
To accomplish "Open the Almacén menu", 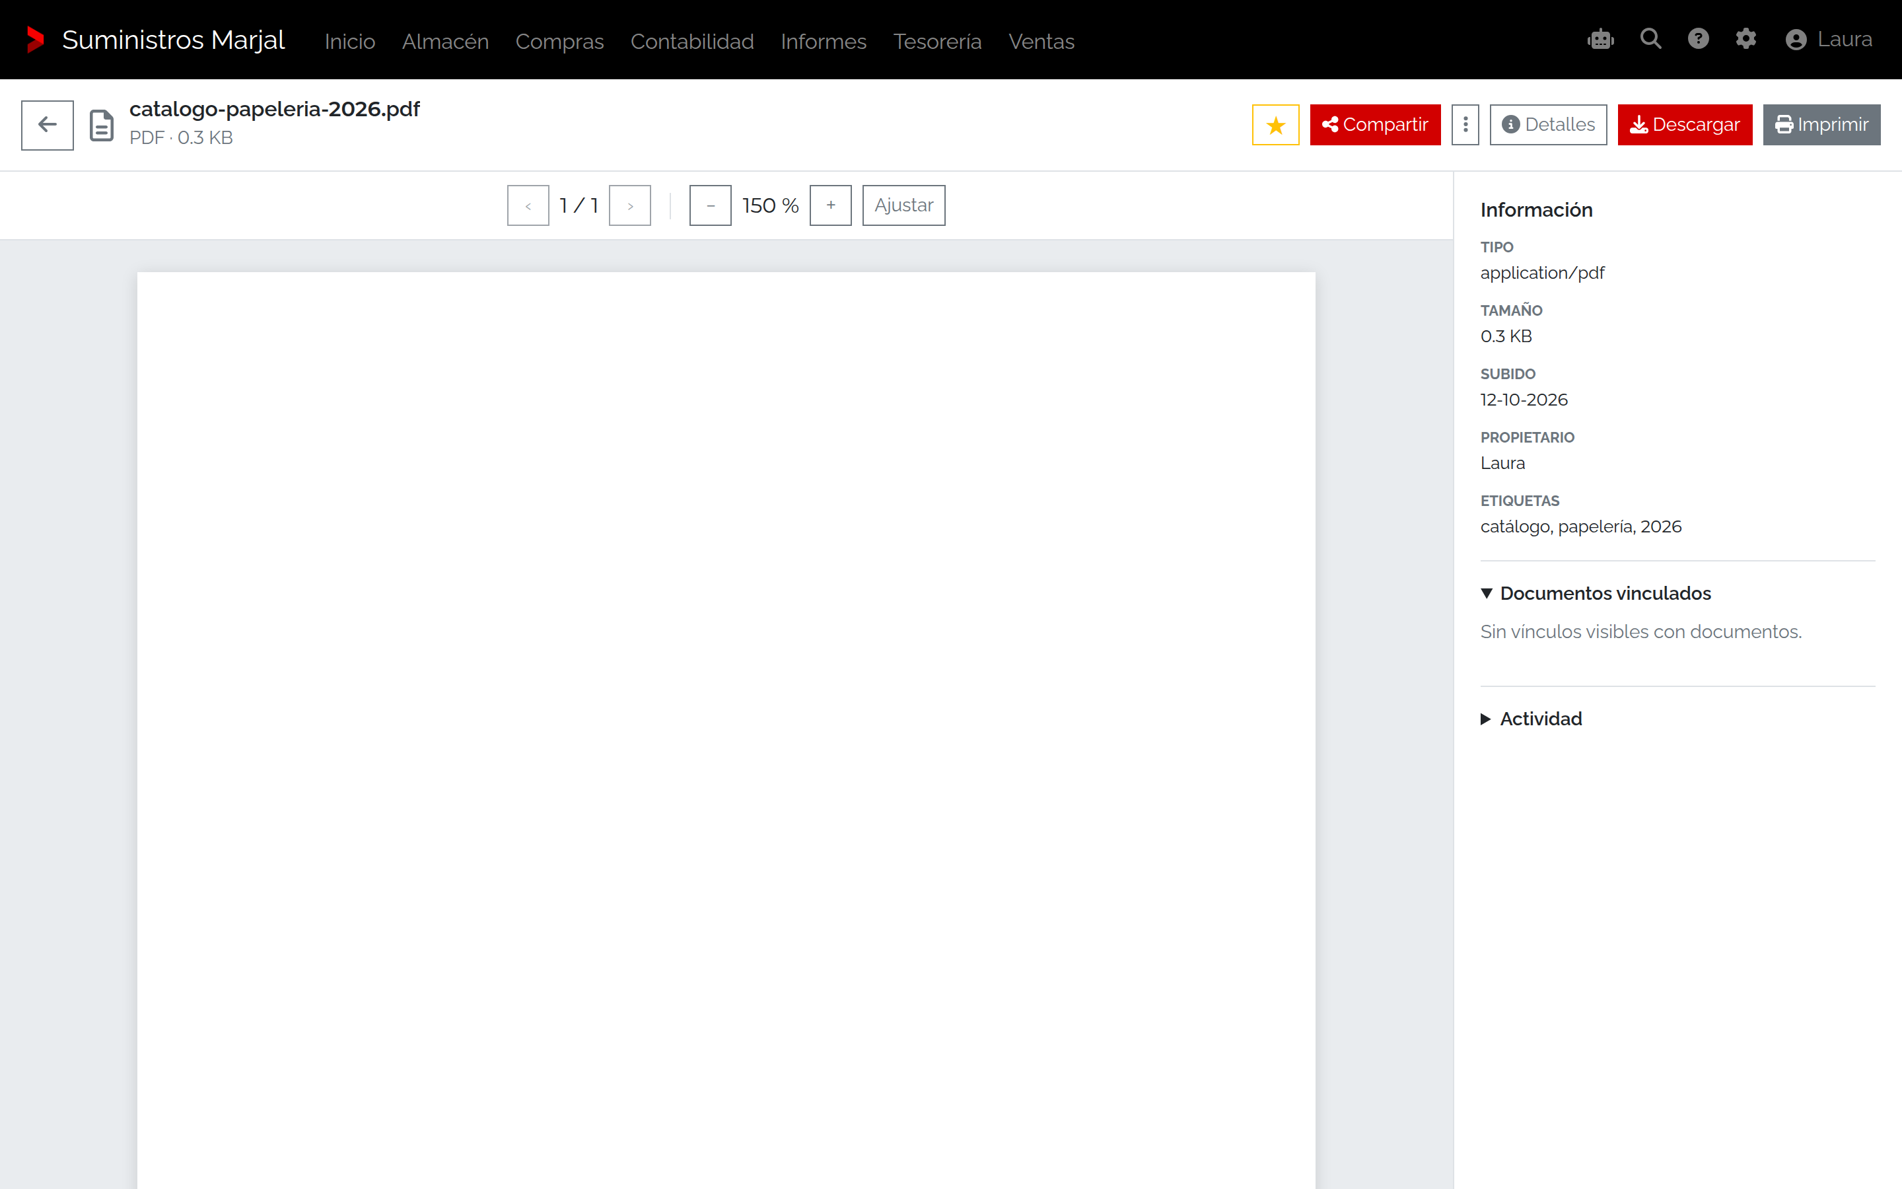I will pos(446,41).
